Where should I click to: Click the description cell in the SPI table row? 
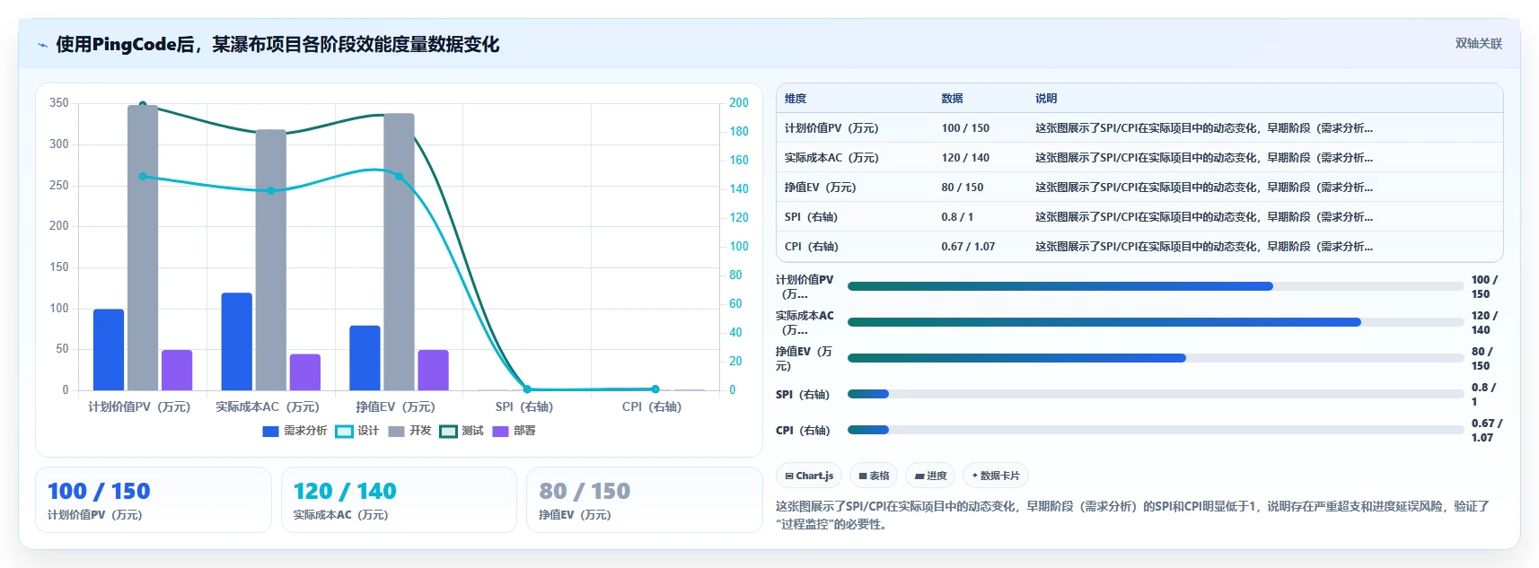click(x=1204, y=217)
